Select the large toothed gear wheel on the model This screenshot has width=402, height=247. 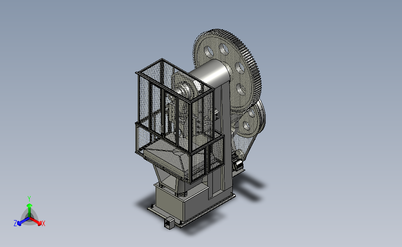click(x=228, y=70)
